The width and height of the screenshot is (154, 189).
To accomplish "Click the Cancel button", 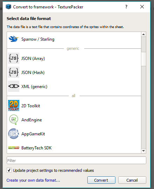I will coord(132,180).
